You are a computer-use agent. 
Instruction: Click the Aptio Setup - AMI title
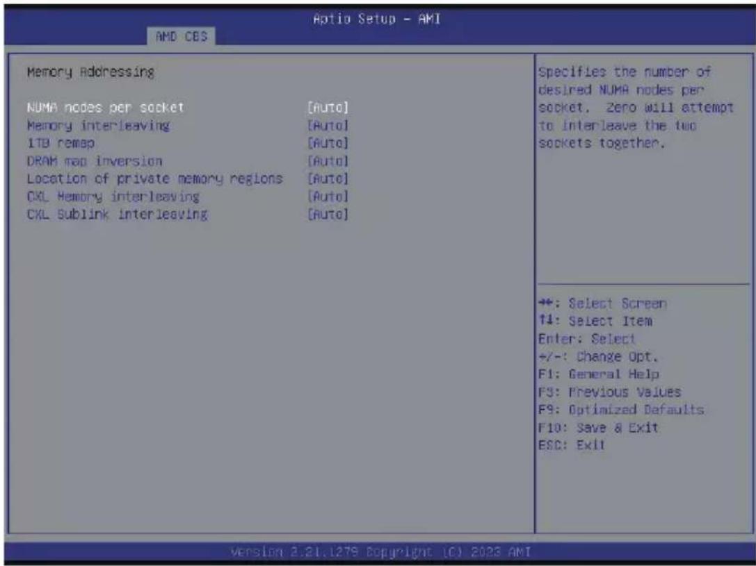(376, 19)
